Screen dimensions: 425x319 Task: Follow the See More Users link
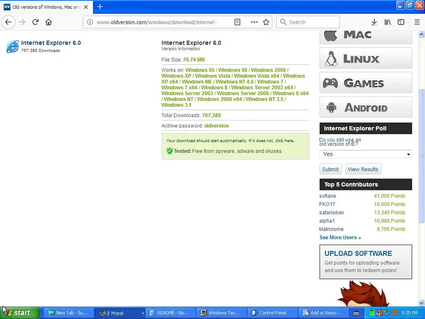(x=340, y=237)
